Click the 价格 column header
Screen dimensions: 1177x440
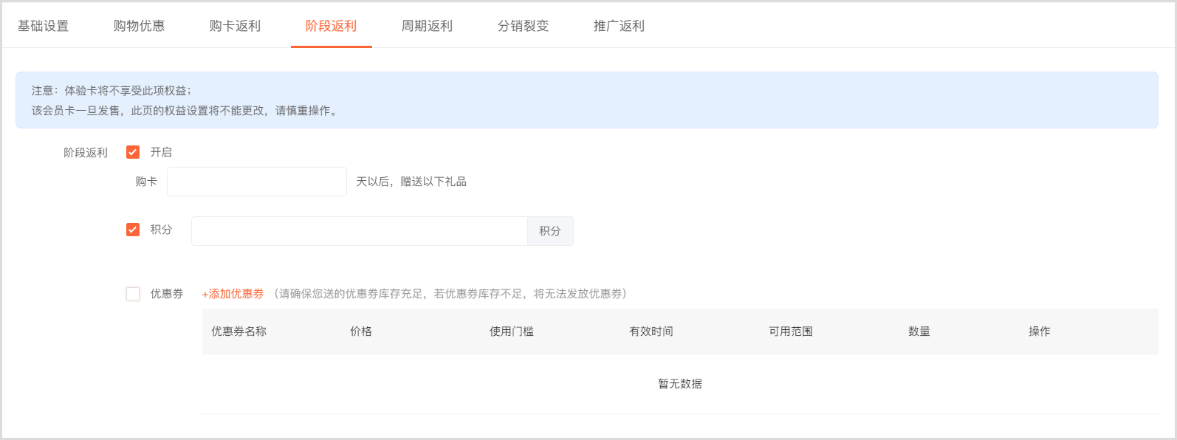(361, 331)
